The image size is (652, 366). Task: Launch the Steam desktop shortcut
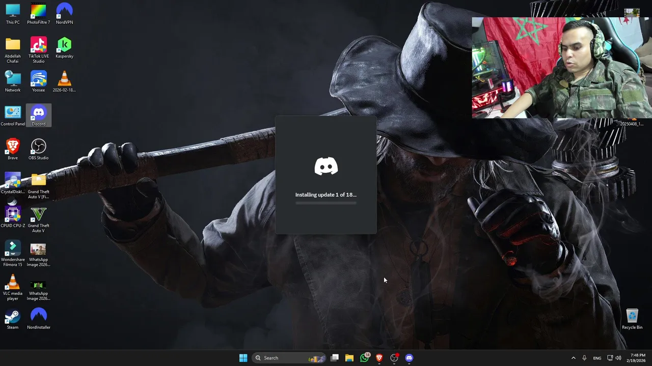click(x=13, y=319)
